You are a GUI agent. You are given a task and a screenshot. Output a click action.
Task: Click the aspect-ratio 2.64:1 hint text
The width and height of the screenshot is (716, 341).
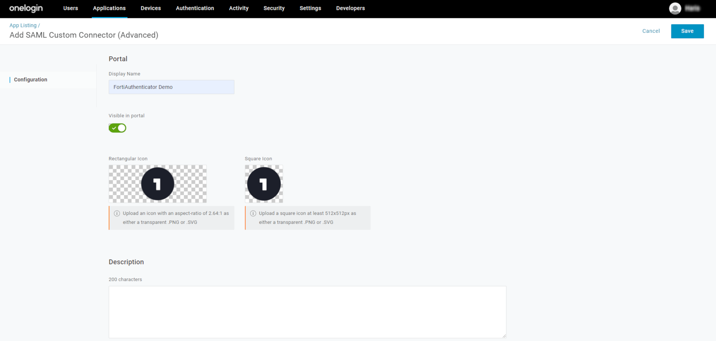point(176,218)
